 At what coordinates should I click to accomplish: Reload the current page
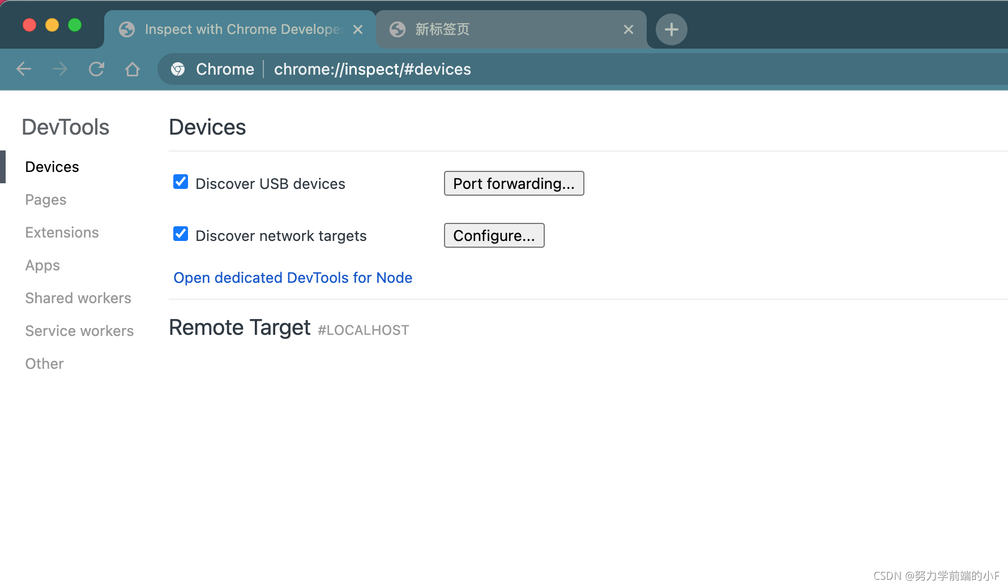pyautogui.click(x=96, y=69)
